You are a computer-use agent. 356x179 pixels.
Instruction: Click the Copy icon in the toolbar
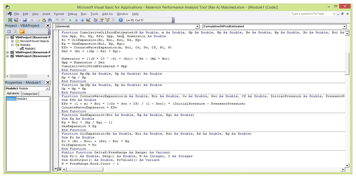coord(38,20)
